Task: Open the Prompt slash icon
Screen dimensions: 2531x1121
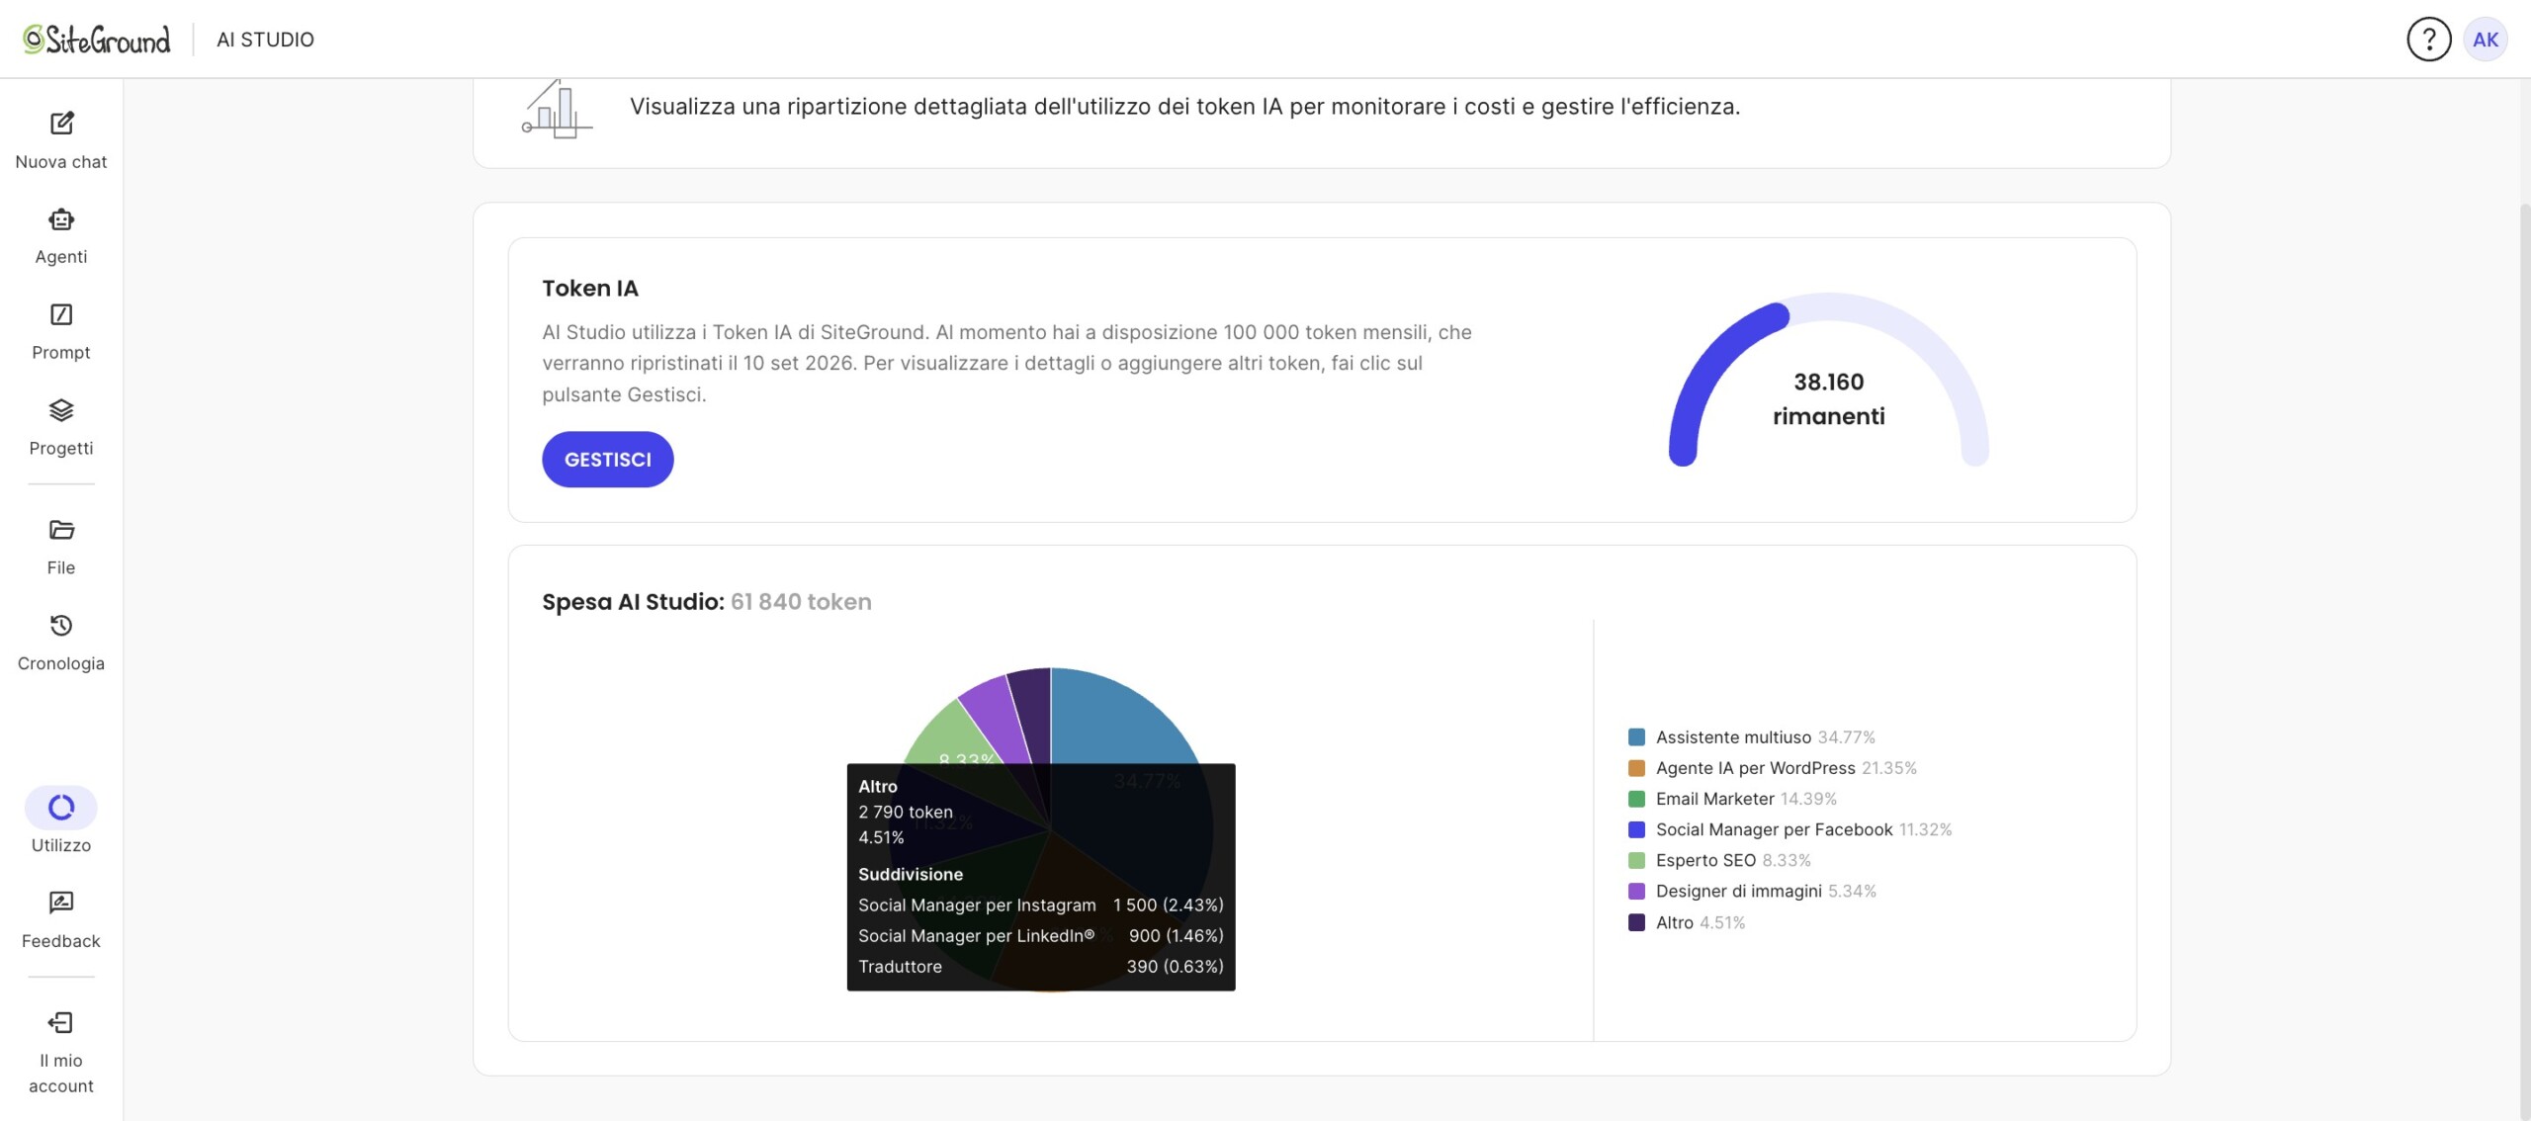Action: (61, 314)
